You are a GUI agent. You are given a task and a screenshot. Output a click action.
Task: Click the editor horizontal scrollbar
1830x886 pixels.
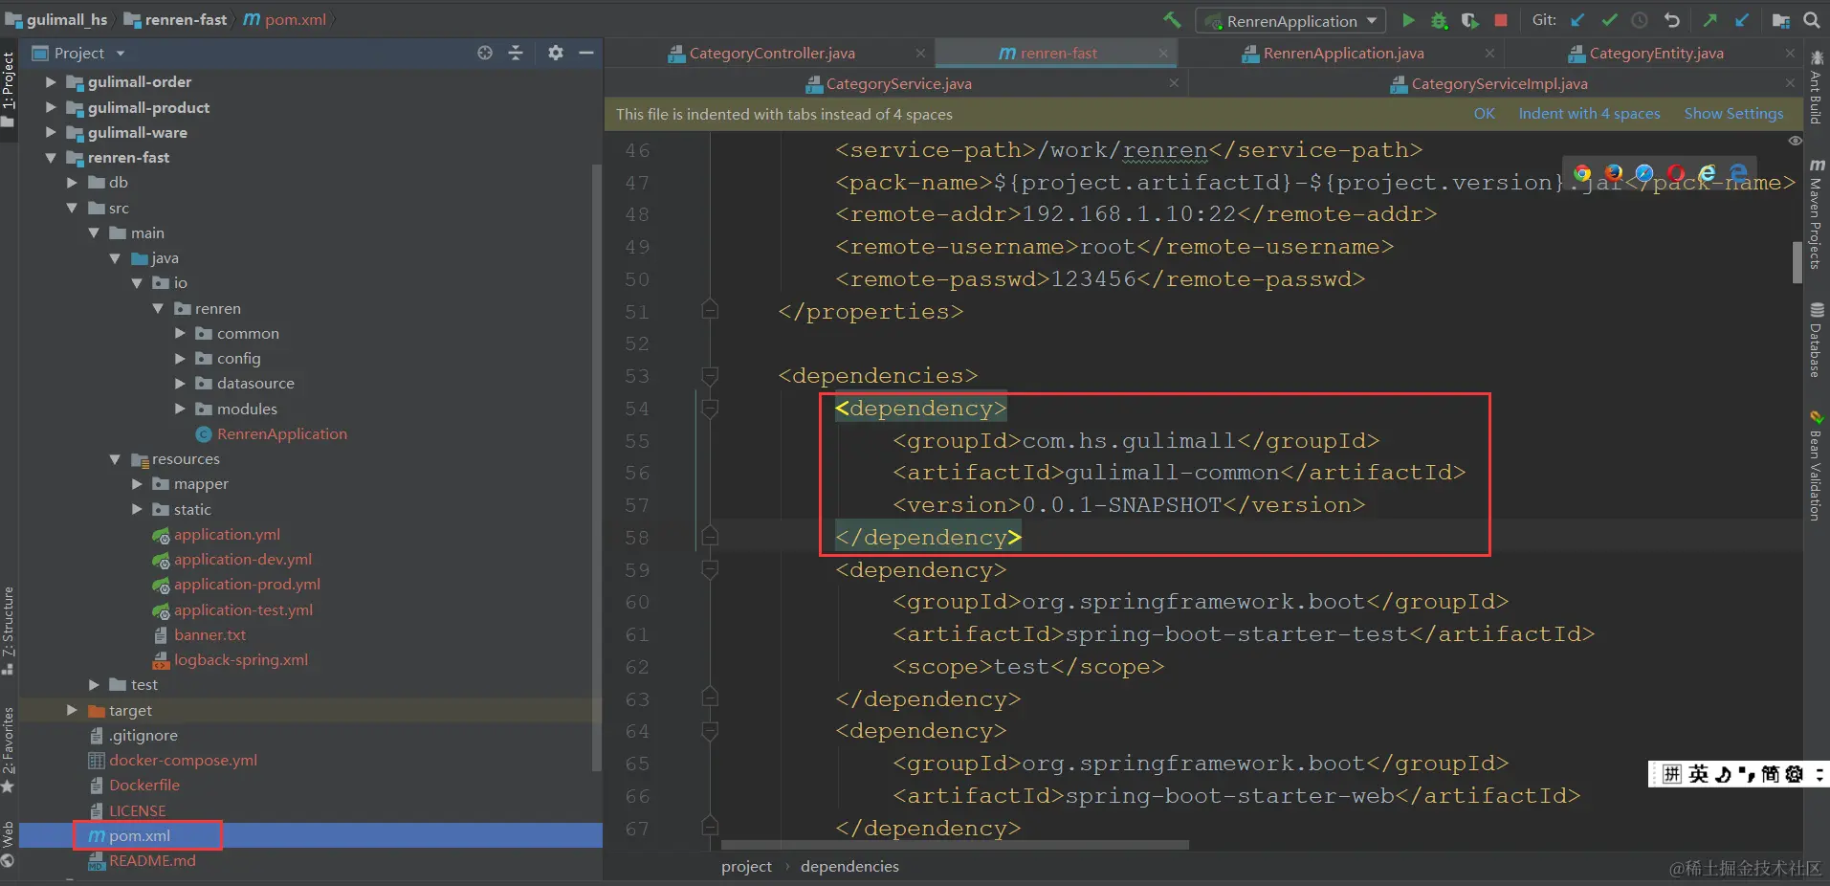(x=955, y=845)
